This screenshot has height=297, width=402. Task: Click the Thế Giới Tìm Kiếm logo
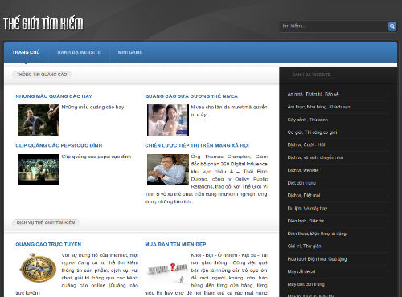(x=43, y=23)
